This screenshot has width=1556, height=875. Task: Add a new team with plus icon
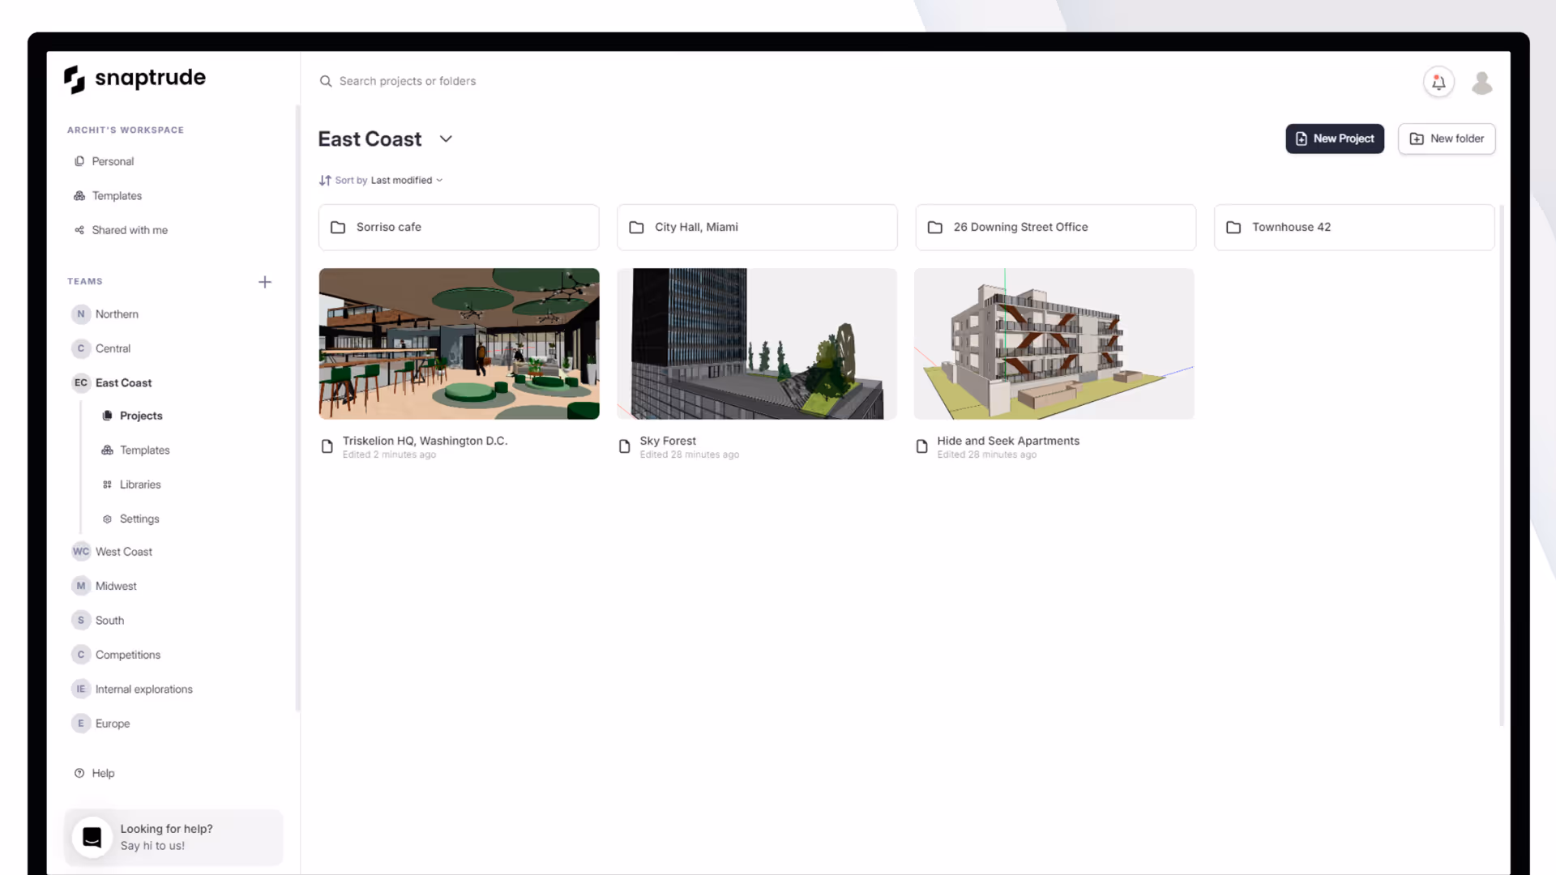point(265,282)
